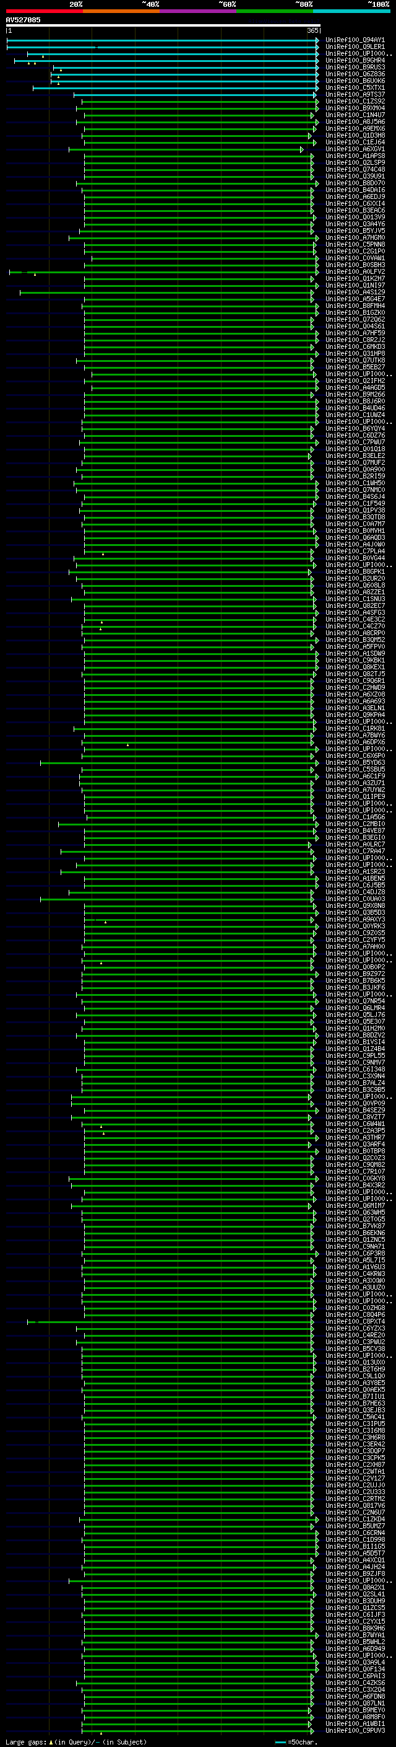Open hit UniRef100_B9XM04
Image resolution: width=396 pixels, height=1747 pixels.
(355, 108)
